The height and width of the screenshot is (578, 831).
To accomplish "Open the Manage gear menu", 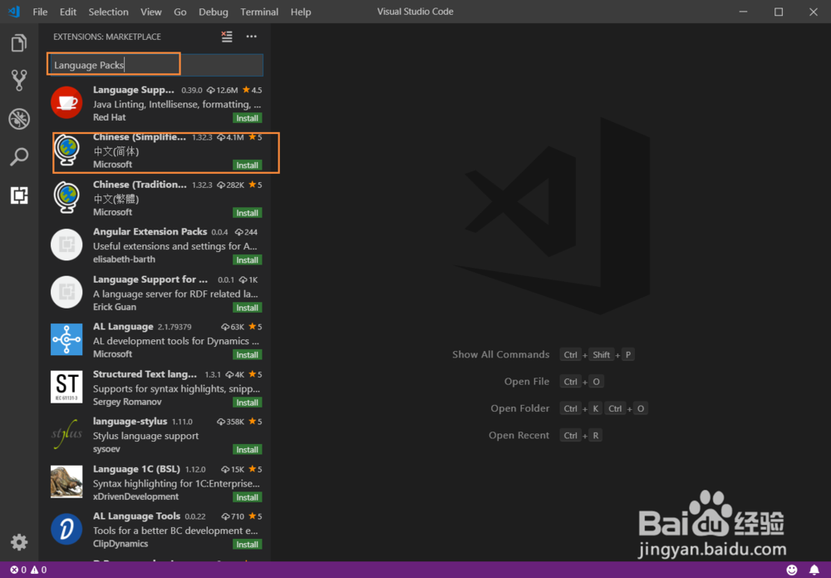I will pyautogui.click(x=19, y=542).
